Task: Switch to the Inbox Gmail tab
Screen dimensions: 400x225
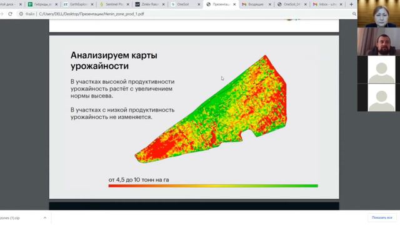Action: tap(327, 4)
